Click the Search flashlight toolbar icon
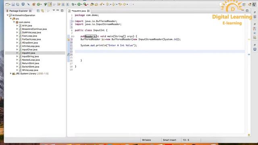Screen dimensions: 258x145 [101, 4]
